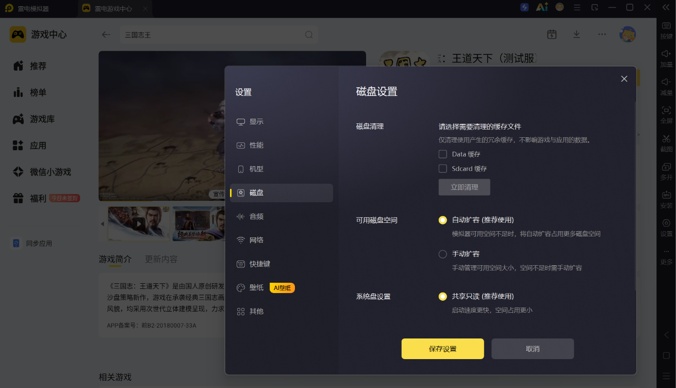Open 其他 other settings
Screen dimensions: 676x388
coord(282,312)
